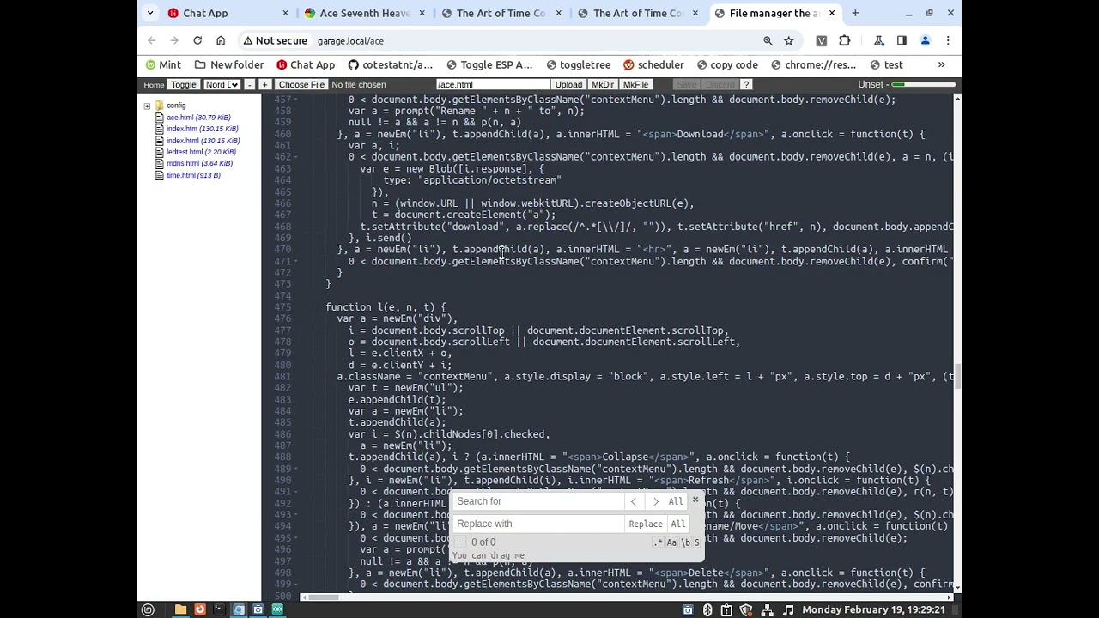Reload the page
Screen dimensions: 1099x618
point(197,40)
